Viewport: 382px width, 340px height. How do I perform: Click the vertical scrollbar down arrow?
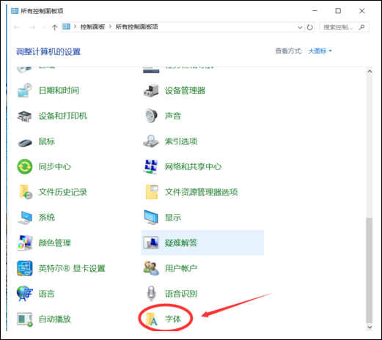click(x=370, y=326)
